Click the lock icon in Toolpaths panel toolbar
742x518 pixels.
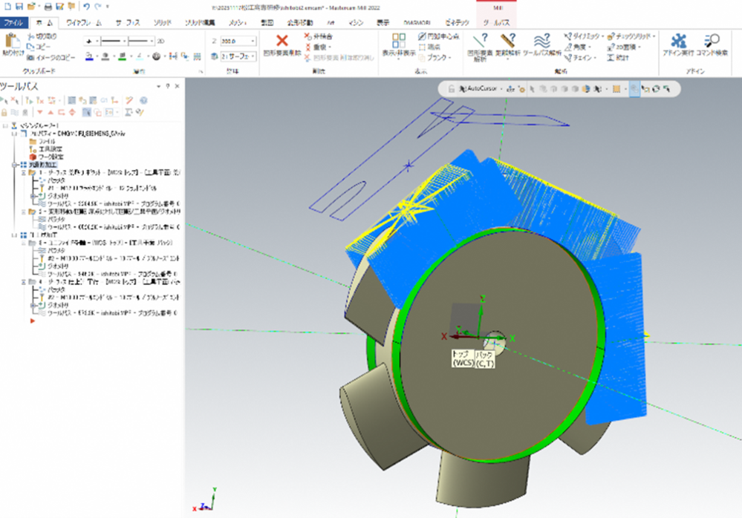[5, 112]
